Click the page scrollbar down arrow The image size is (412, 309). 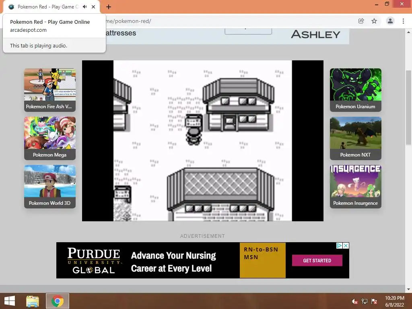(408, 289)
